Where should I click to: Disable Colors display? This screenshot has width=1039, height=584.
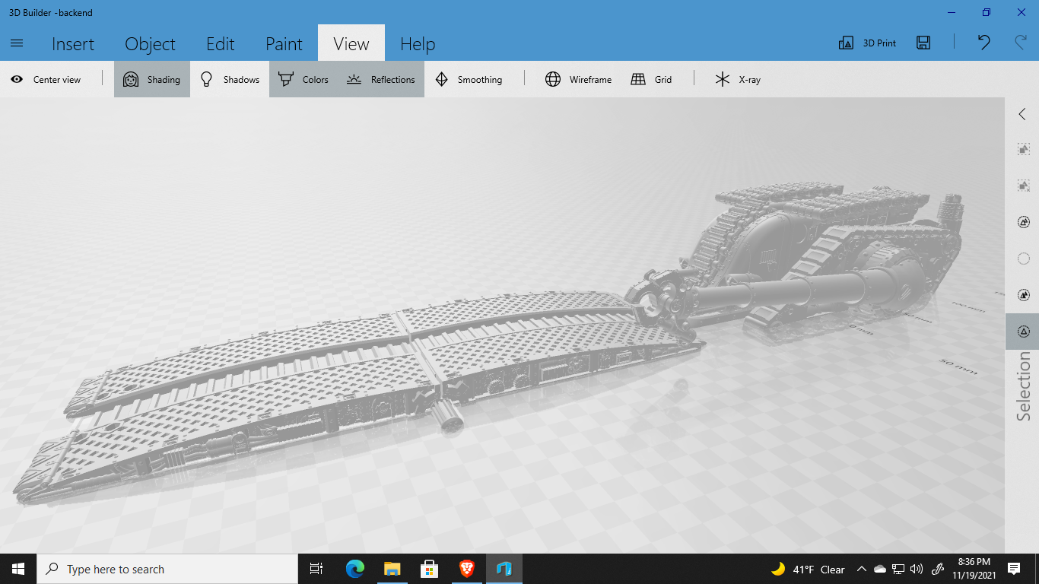pyautogui.click(x=303, y=79)
